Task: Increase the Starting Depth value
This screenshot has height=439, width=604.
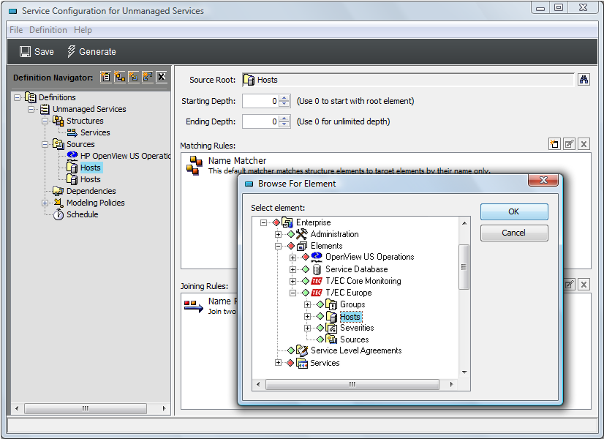Action: (x=284, y=98)
